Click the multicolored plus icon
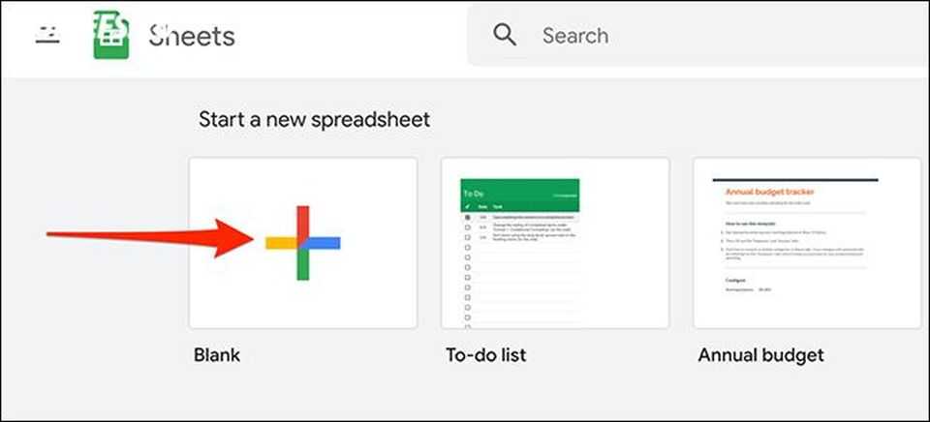Screen dimensions: 930x422 [302, 243]
